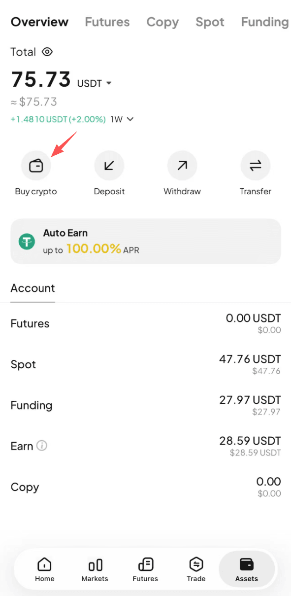Open Futures in the bottom navigation
The width and height of the screenshot is (291, 596).
[x=145, y=569]
